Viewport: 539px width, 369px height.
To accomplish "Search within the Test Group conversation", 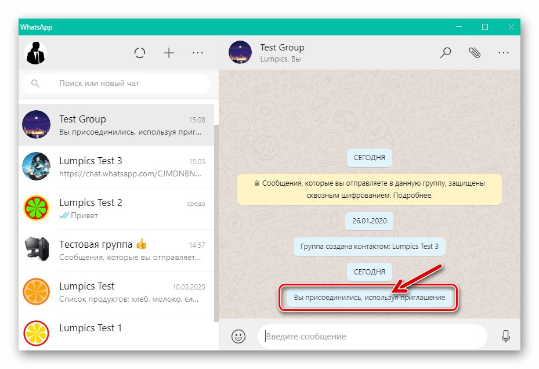I will coord(445,52).
